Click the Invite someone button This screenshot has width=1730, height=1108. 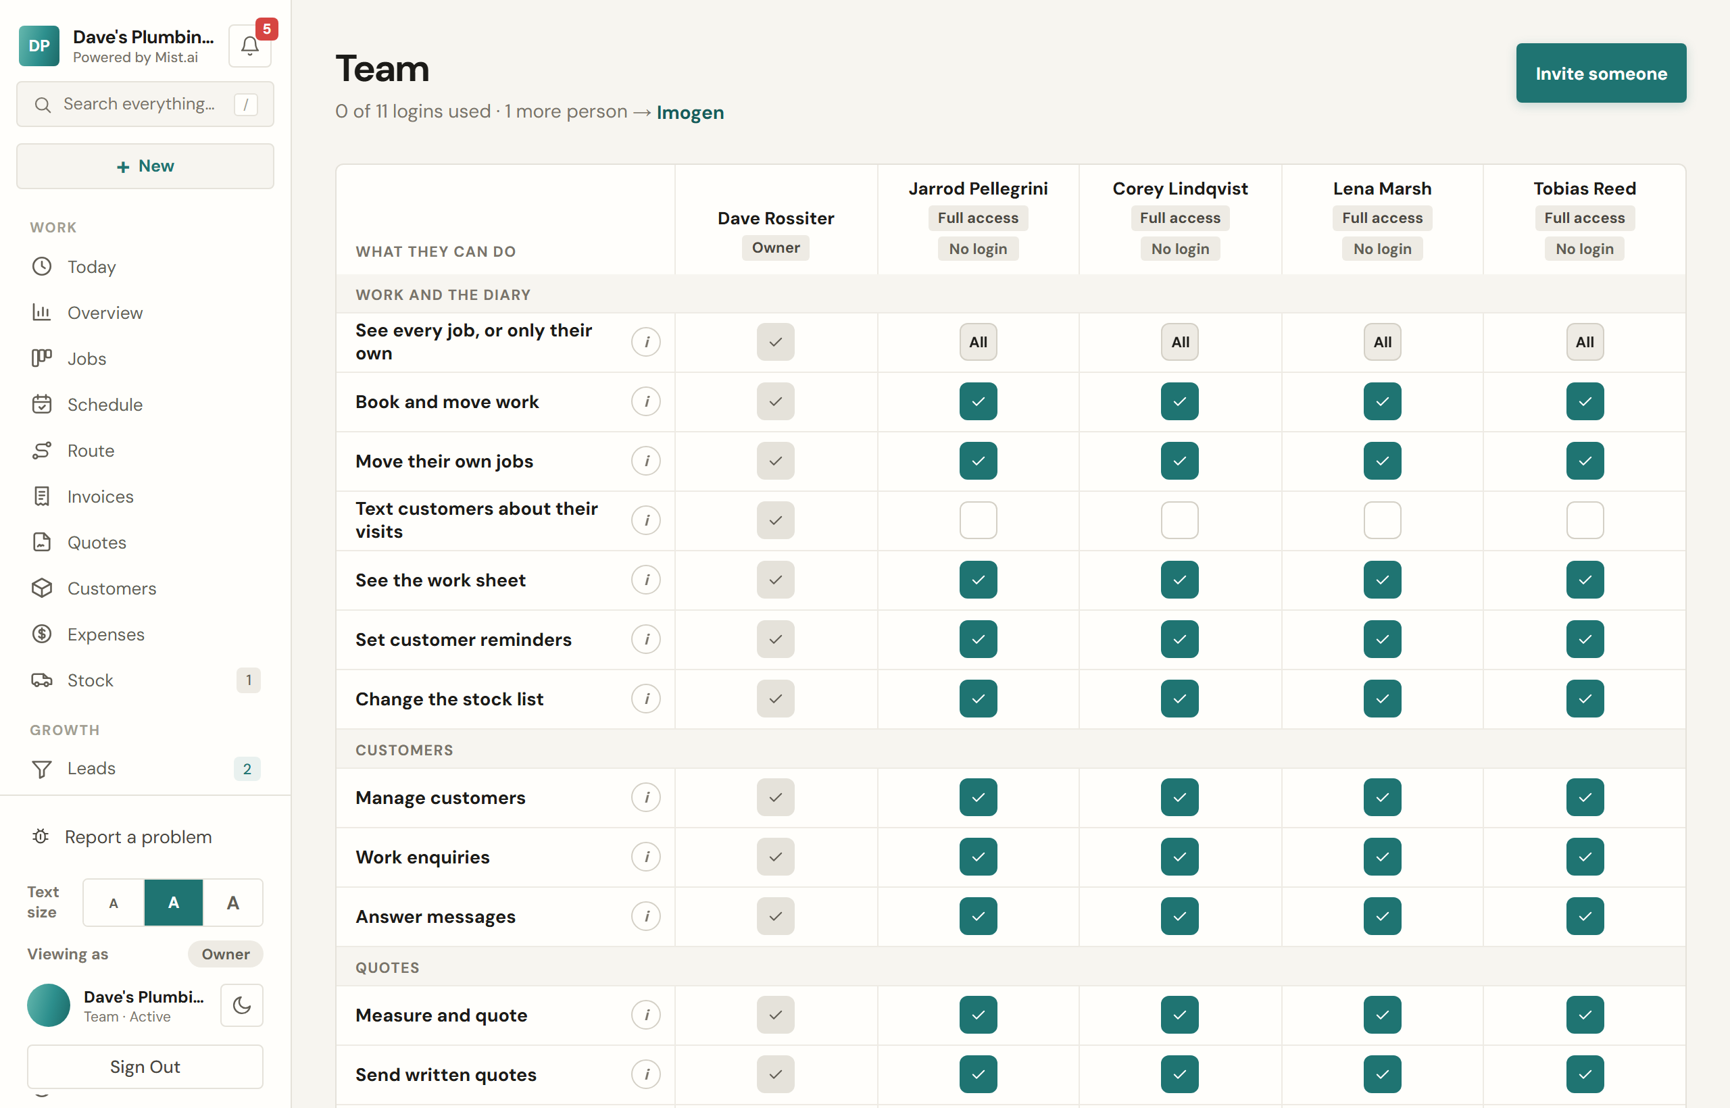tap(1600, 74)
